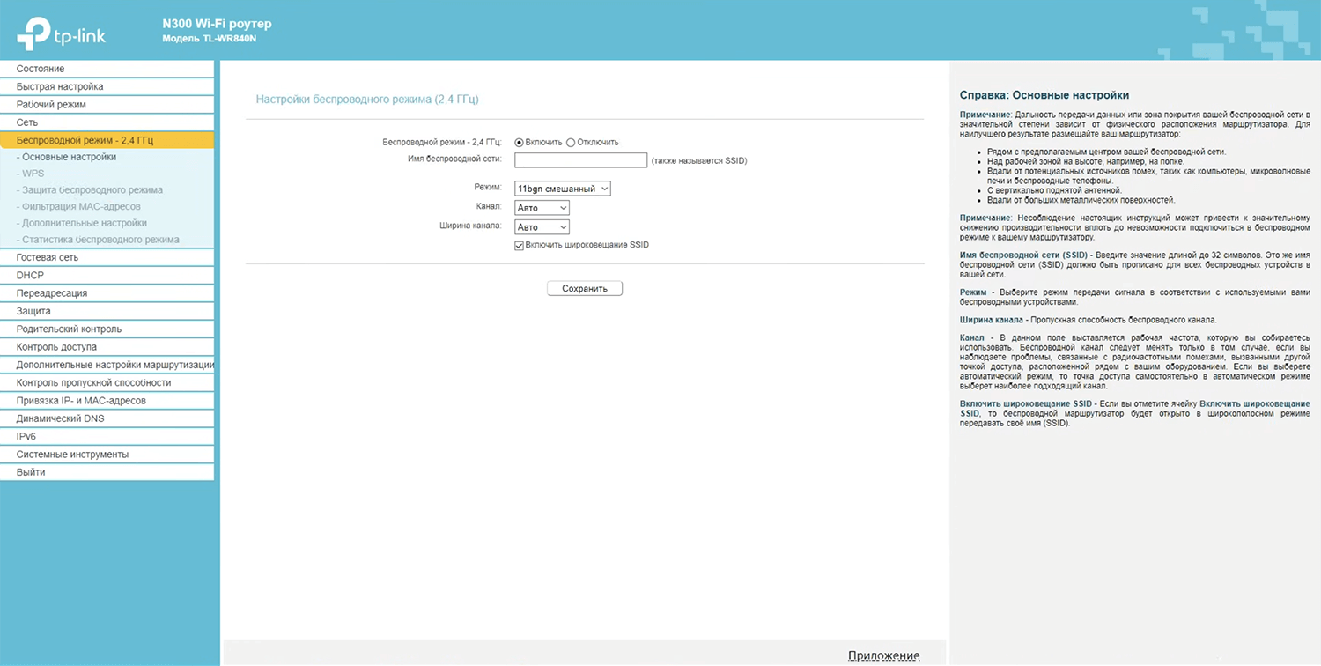Open the DHCP menu item
This screenshot has width=1321, height=666.
30,276
